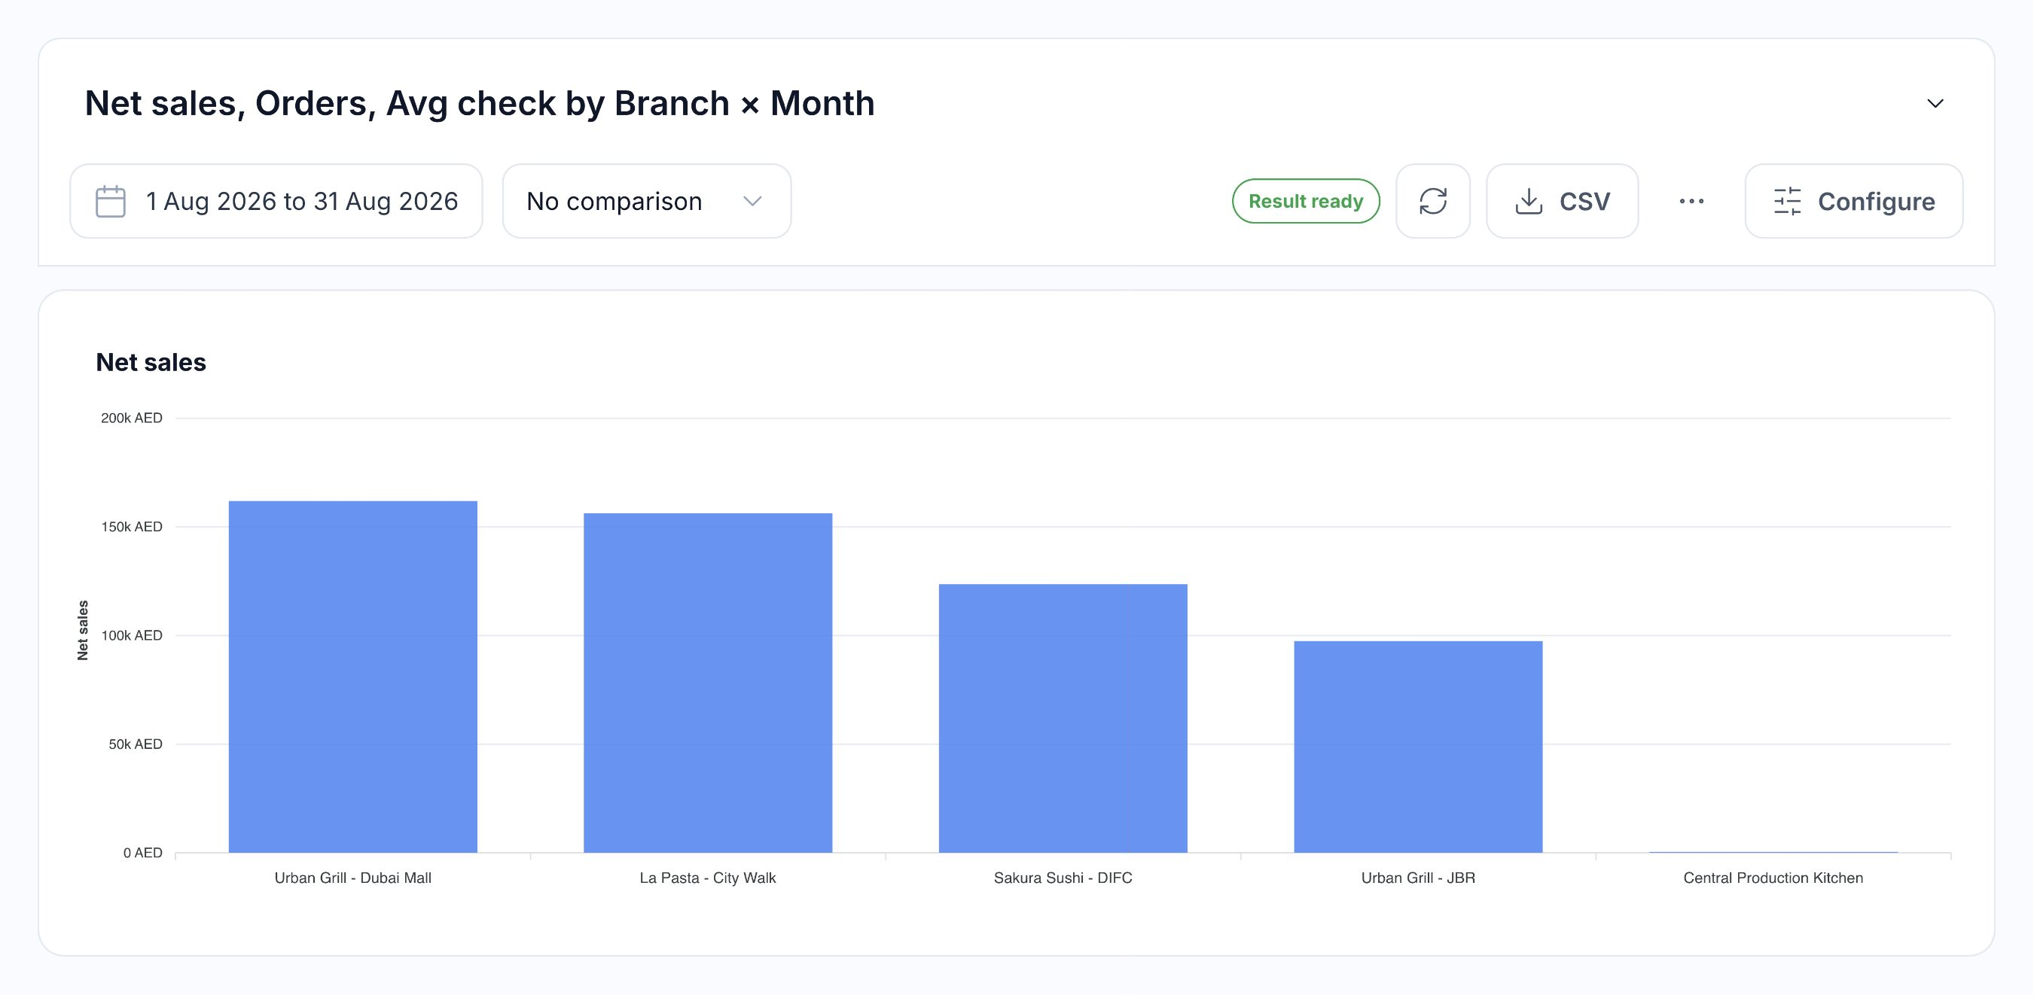Click the 0 AED axis label
Image resolution: width=2034 pixels, height=995 pixels.
tap(143, 853)
